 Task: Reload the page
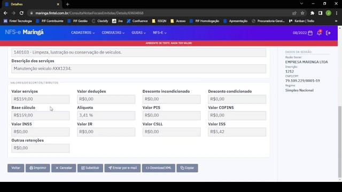point(21,13)
